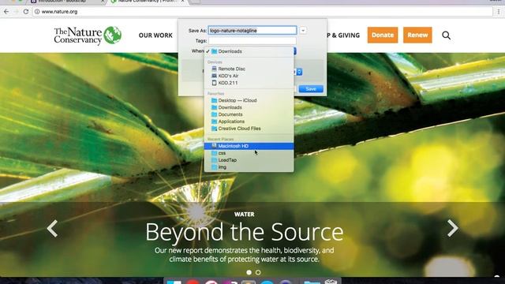Choose Desktop — iCloud folder
The height and width of the screenshot is (284, 505).
click(x=249, y=100)
